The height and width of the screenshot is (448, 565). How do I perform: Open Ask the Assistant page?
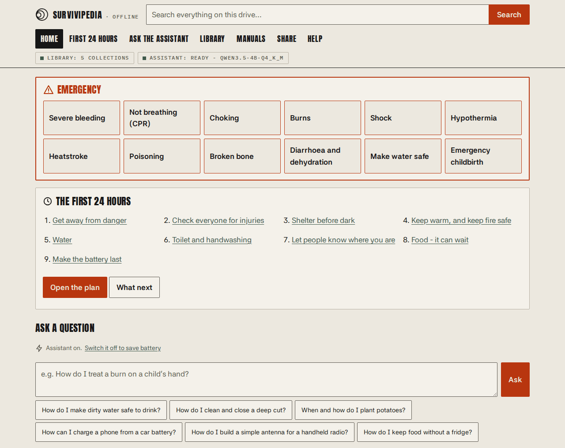pyautogui.click(x=159, y=39)
